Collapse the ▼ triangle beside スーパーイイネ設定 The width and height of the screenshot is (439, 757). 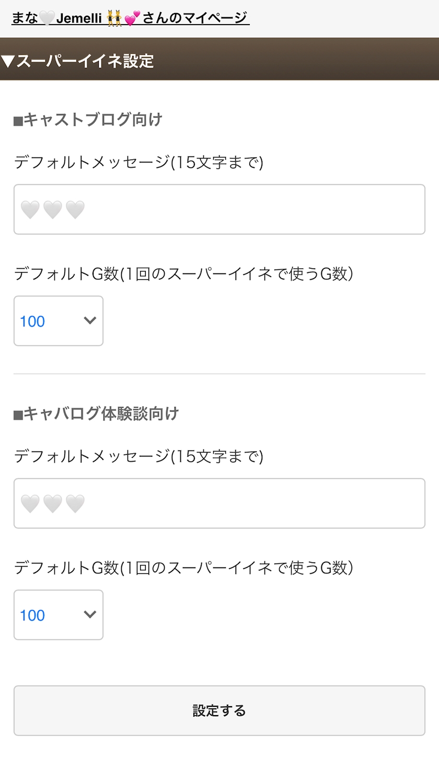(8, 61)
